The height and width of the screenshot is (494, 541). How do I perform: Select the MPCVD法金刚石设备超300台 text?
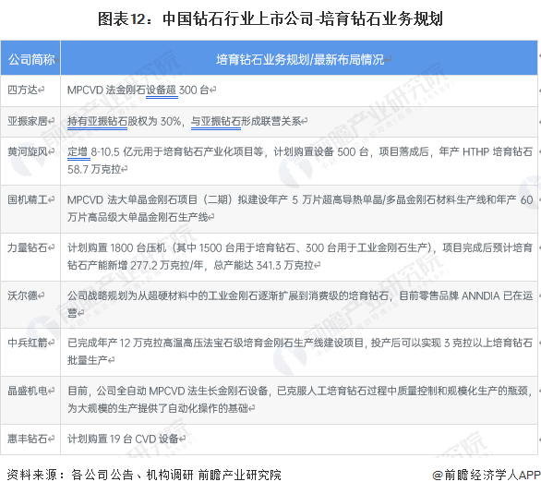pos(138,90)
